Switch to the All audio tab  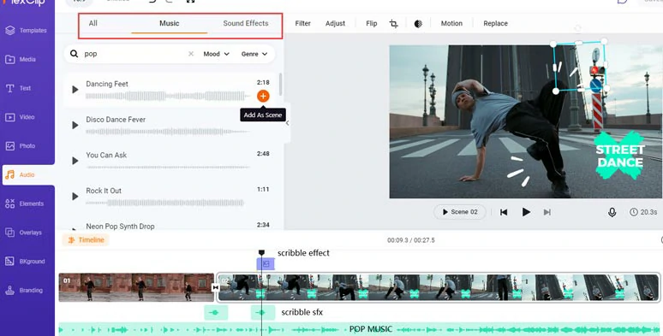tap(93, 24)
